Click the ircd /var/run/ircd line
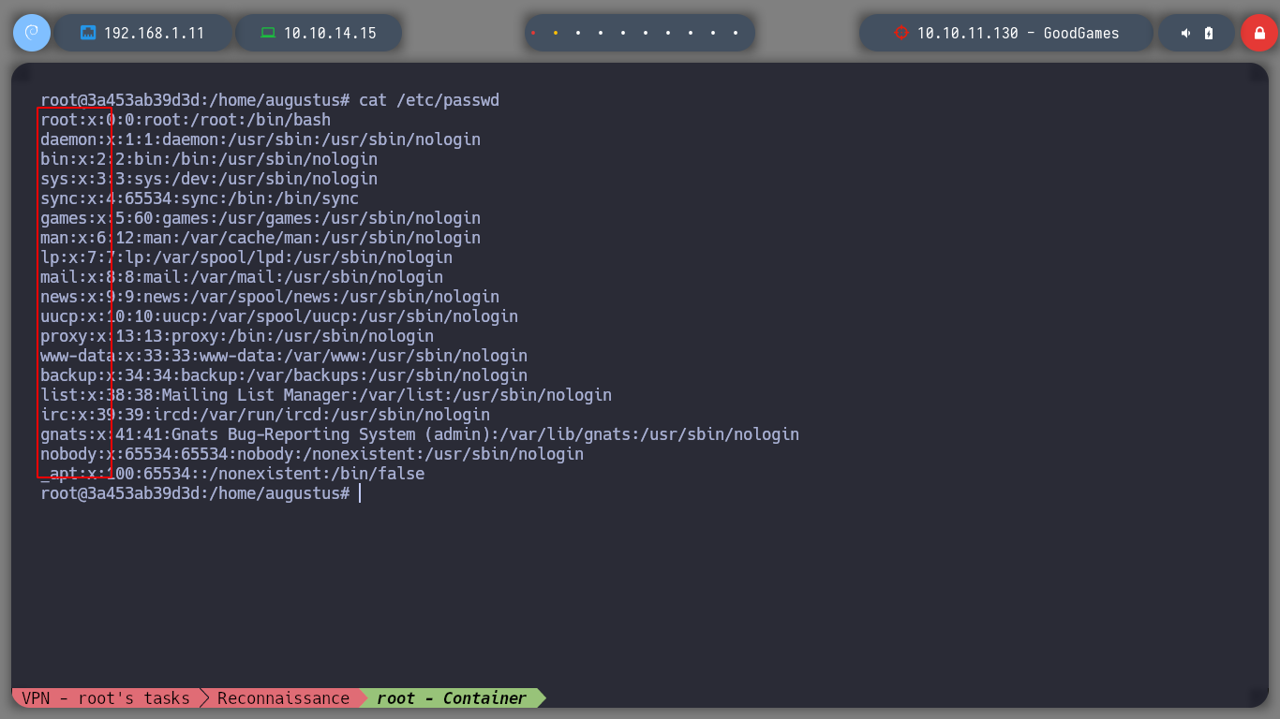Viewport: 1280px width, 719px height. [265, 415]
